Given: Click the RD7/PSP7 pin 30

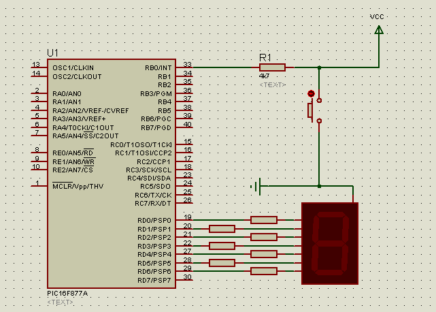Looking at the screenshot, I should 184,279.
